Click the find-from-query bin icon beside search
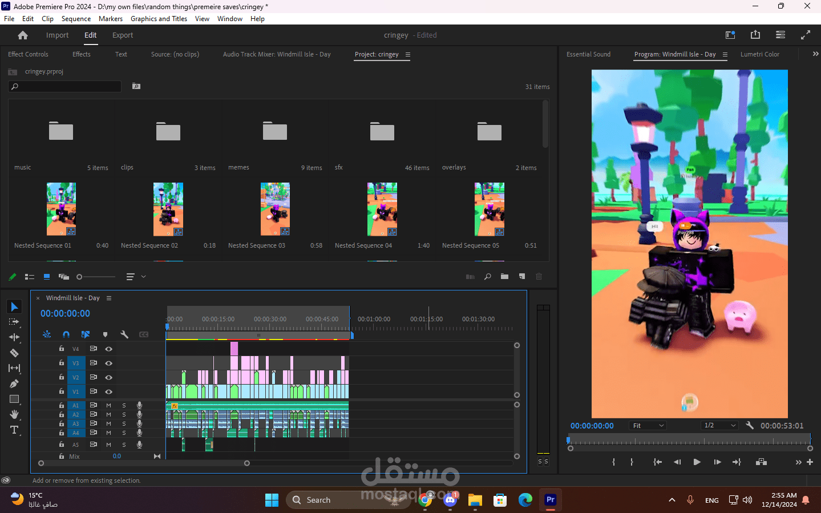The image size is (821, 513). pyautogui.click(x=136, y=86)
